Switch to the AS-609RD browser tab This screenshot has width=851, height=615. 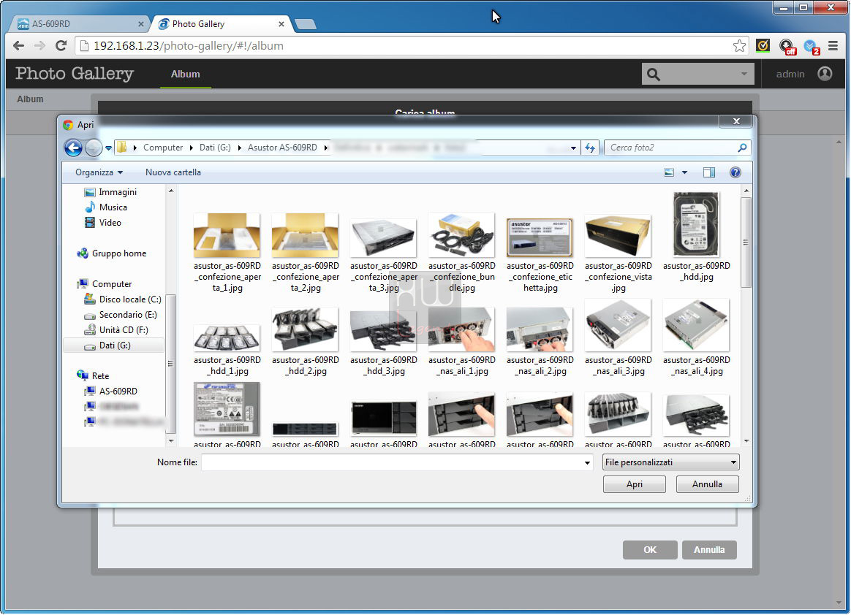[x=80, y=24]
